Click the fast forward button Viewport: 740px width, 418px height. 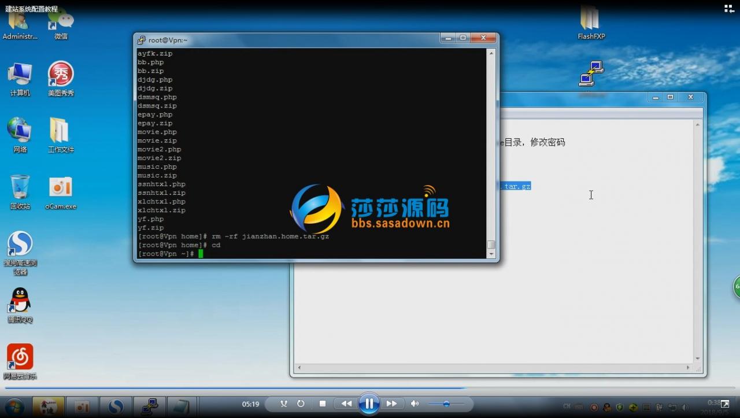[391, 404]
